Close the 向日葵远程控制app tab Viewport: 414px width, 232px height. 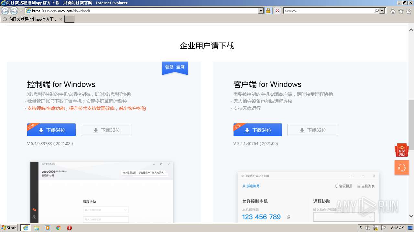[61, 19]
